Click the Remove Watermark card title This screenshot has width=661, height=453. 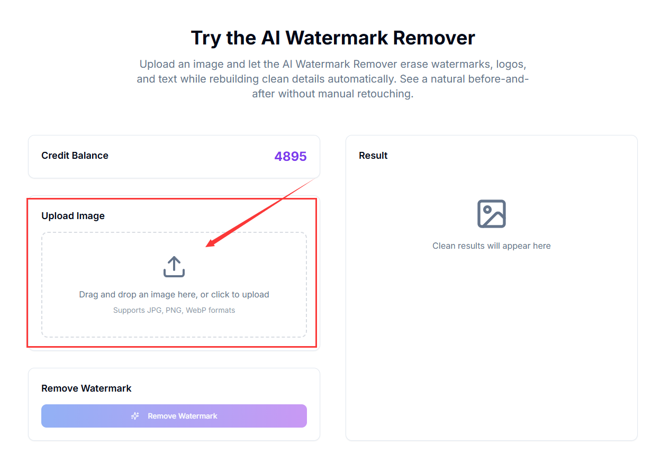point(86,388)
